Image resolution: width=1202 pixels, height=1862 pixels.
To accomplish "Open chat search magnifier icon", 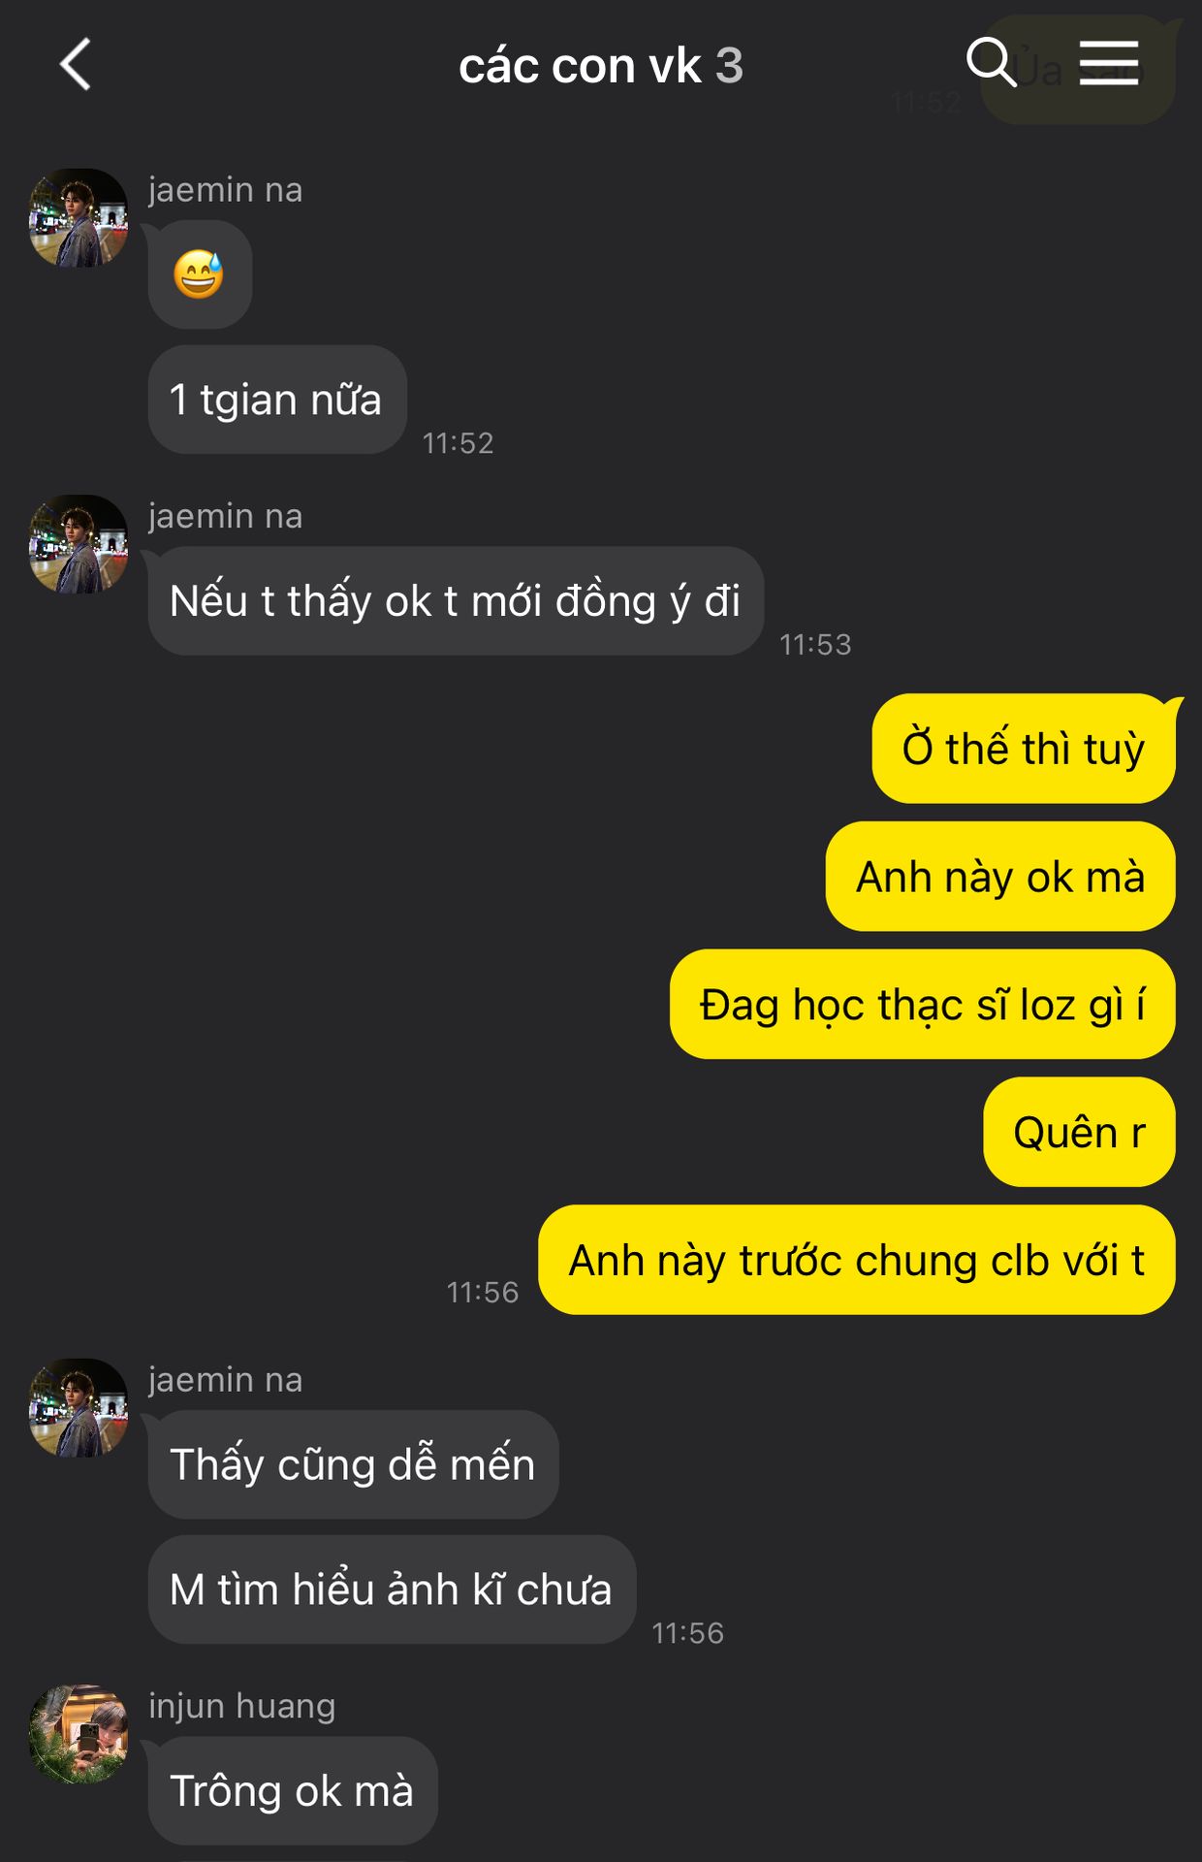I will 991,63.
